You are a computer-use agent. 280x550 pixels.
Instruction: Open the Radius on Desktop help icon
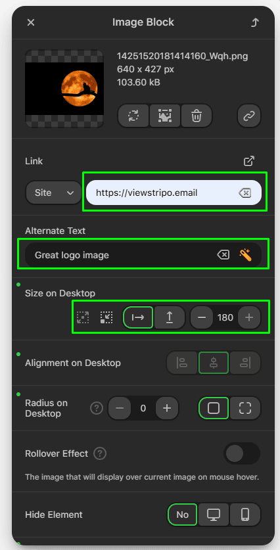click(x=97, y=408)
